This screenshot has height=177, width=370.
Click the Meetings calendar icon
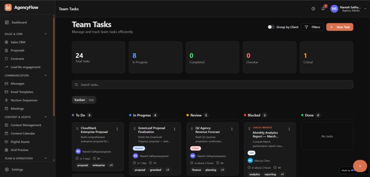click(6, 109)
